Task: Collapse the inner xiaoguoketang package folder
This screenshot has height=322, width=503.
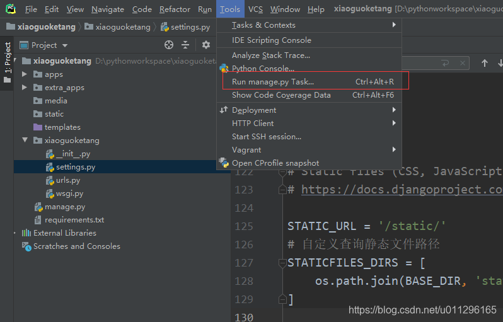Action: pyautogui.click(x=25, y=140)
